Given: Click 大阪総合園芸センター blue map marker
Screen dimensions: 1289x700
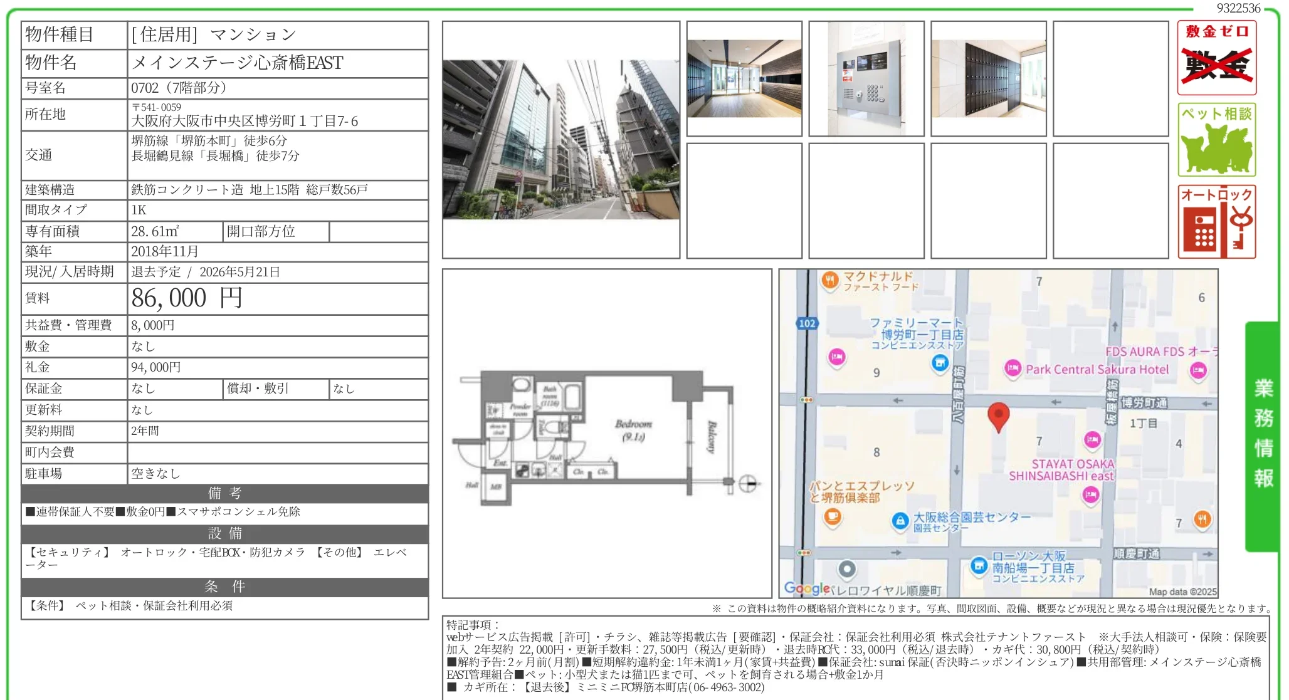Looking at the screenshot, I should click(900, 521).
